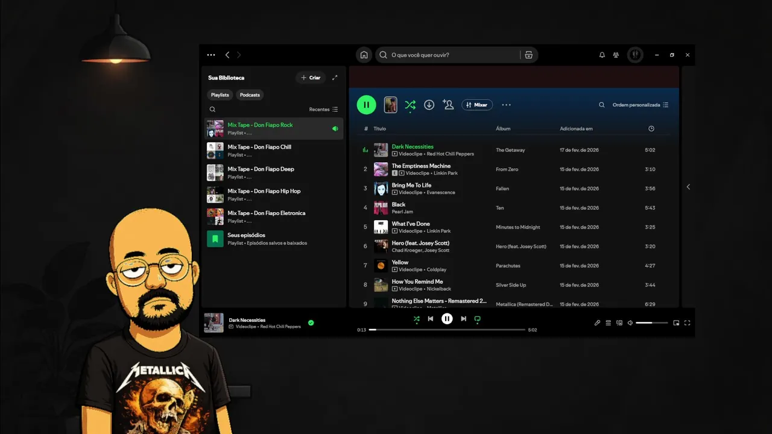Screen dimensions: 772x434
Task: Open the Evanescence artist link
Action: (x=440, y=192)
